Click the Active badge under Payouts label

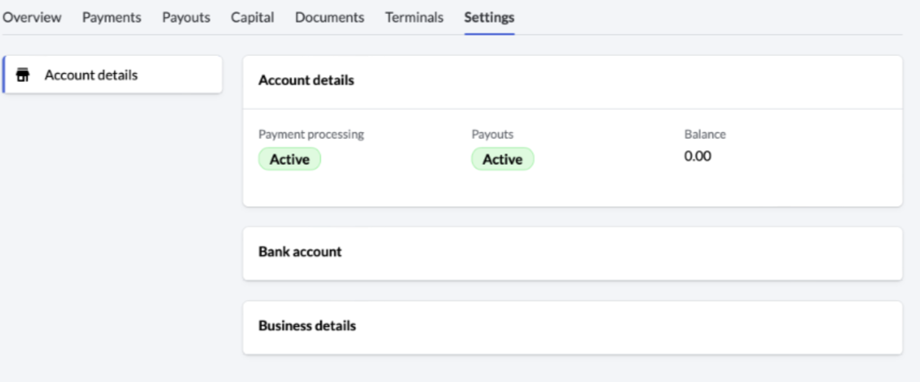click(502, 159)
